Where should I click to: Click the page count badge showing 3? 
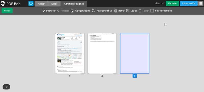(6, 87)
